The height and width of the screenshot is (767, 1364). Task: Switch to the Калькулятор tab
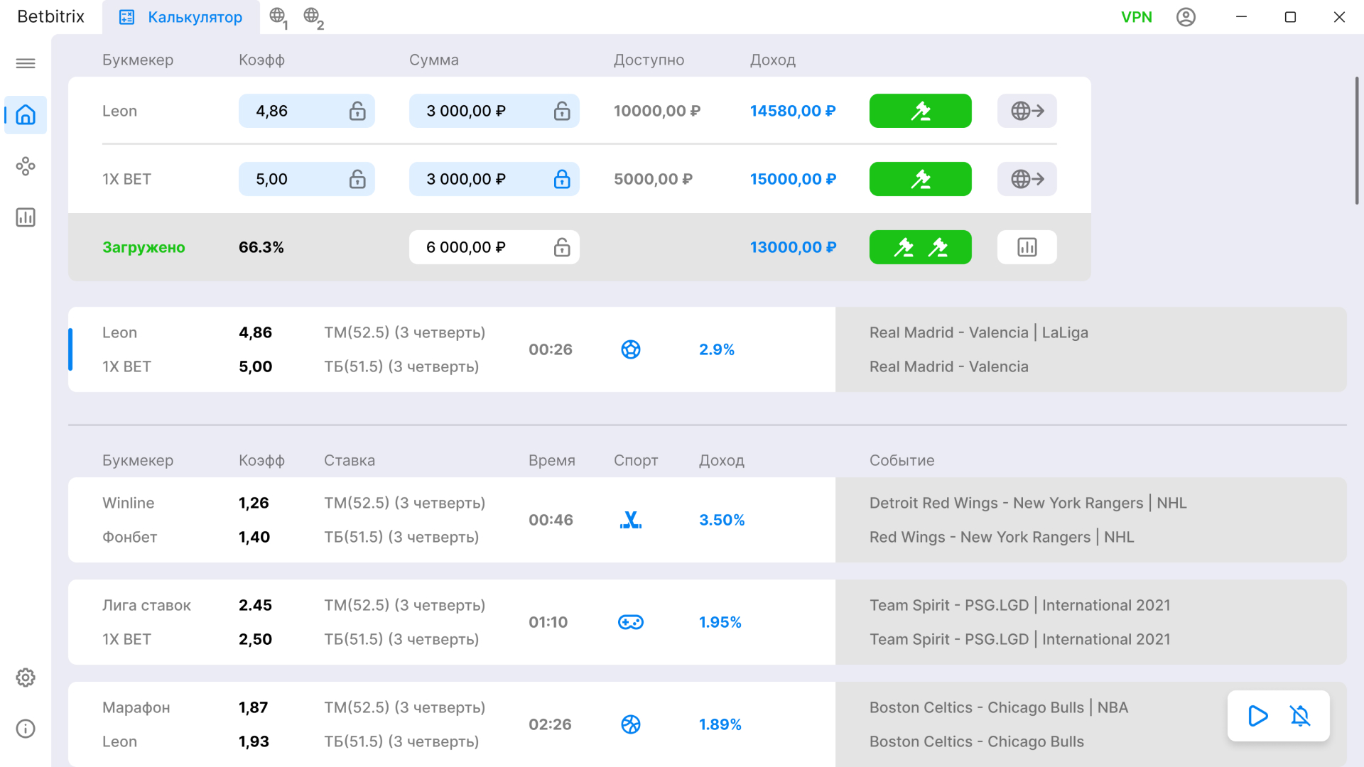181,17
